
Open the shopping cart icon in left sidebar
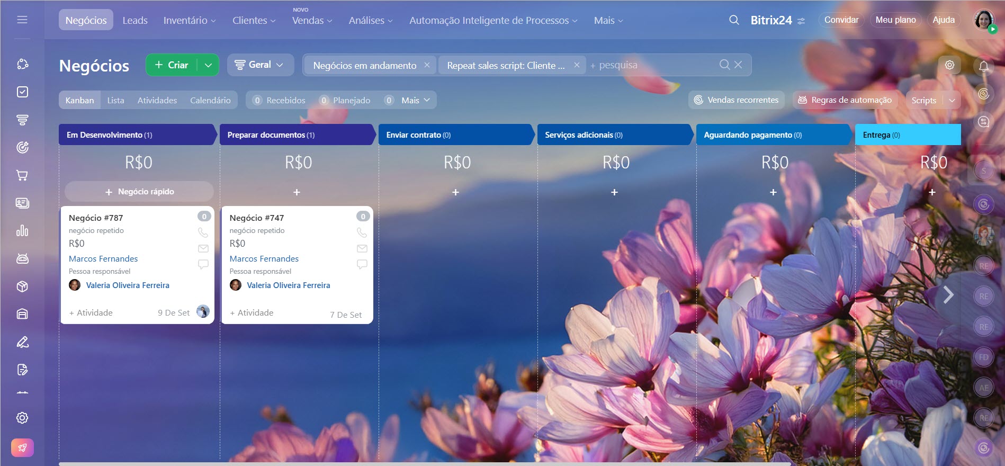tap(22, 175)
